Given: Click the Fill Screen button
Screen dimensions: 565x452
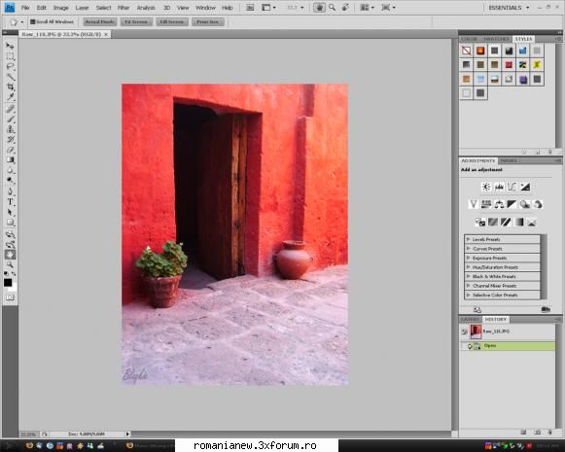Looking at the screenshot, I should (172, 22).
